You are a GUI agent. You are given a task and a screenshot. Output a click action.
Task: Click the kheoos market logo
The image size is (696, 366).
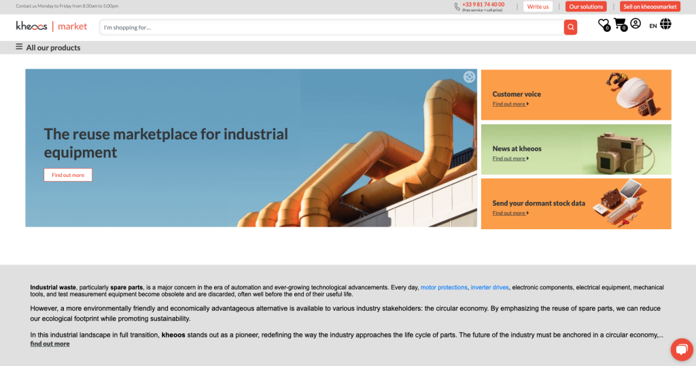[52, 27]
